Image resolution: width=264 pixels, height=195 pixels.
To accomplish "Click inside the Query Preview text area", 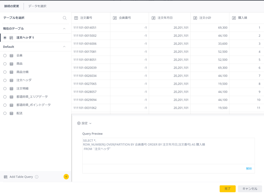I will coord(169,155).
